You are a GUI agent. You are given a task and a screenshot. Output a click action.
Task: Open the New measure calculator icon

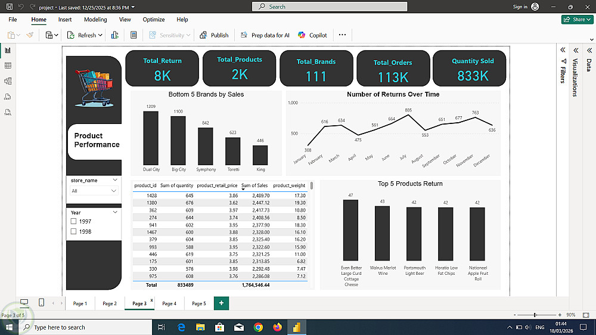[134, 35]
